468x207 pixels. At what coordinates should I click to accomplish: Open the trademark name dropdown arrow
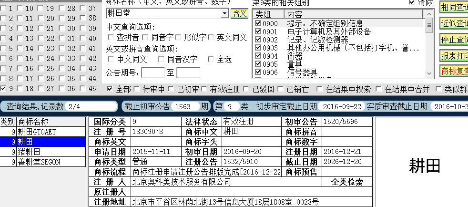click(x=225, y=13)
